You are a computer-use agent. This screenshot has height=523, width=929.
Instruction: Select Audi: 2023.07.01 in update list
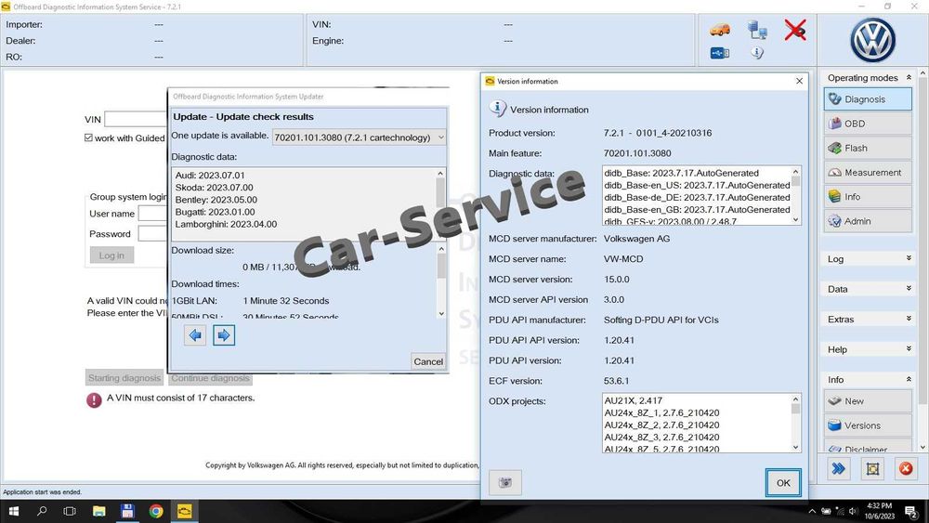(x=210, y=176)
